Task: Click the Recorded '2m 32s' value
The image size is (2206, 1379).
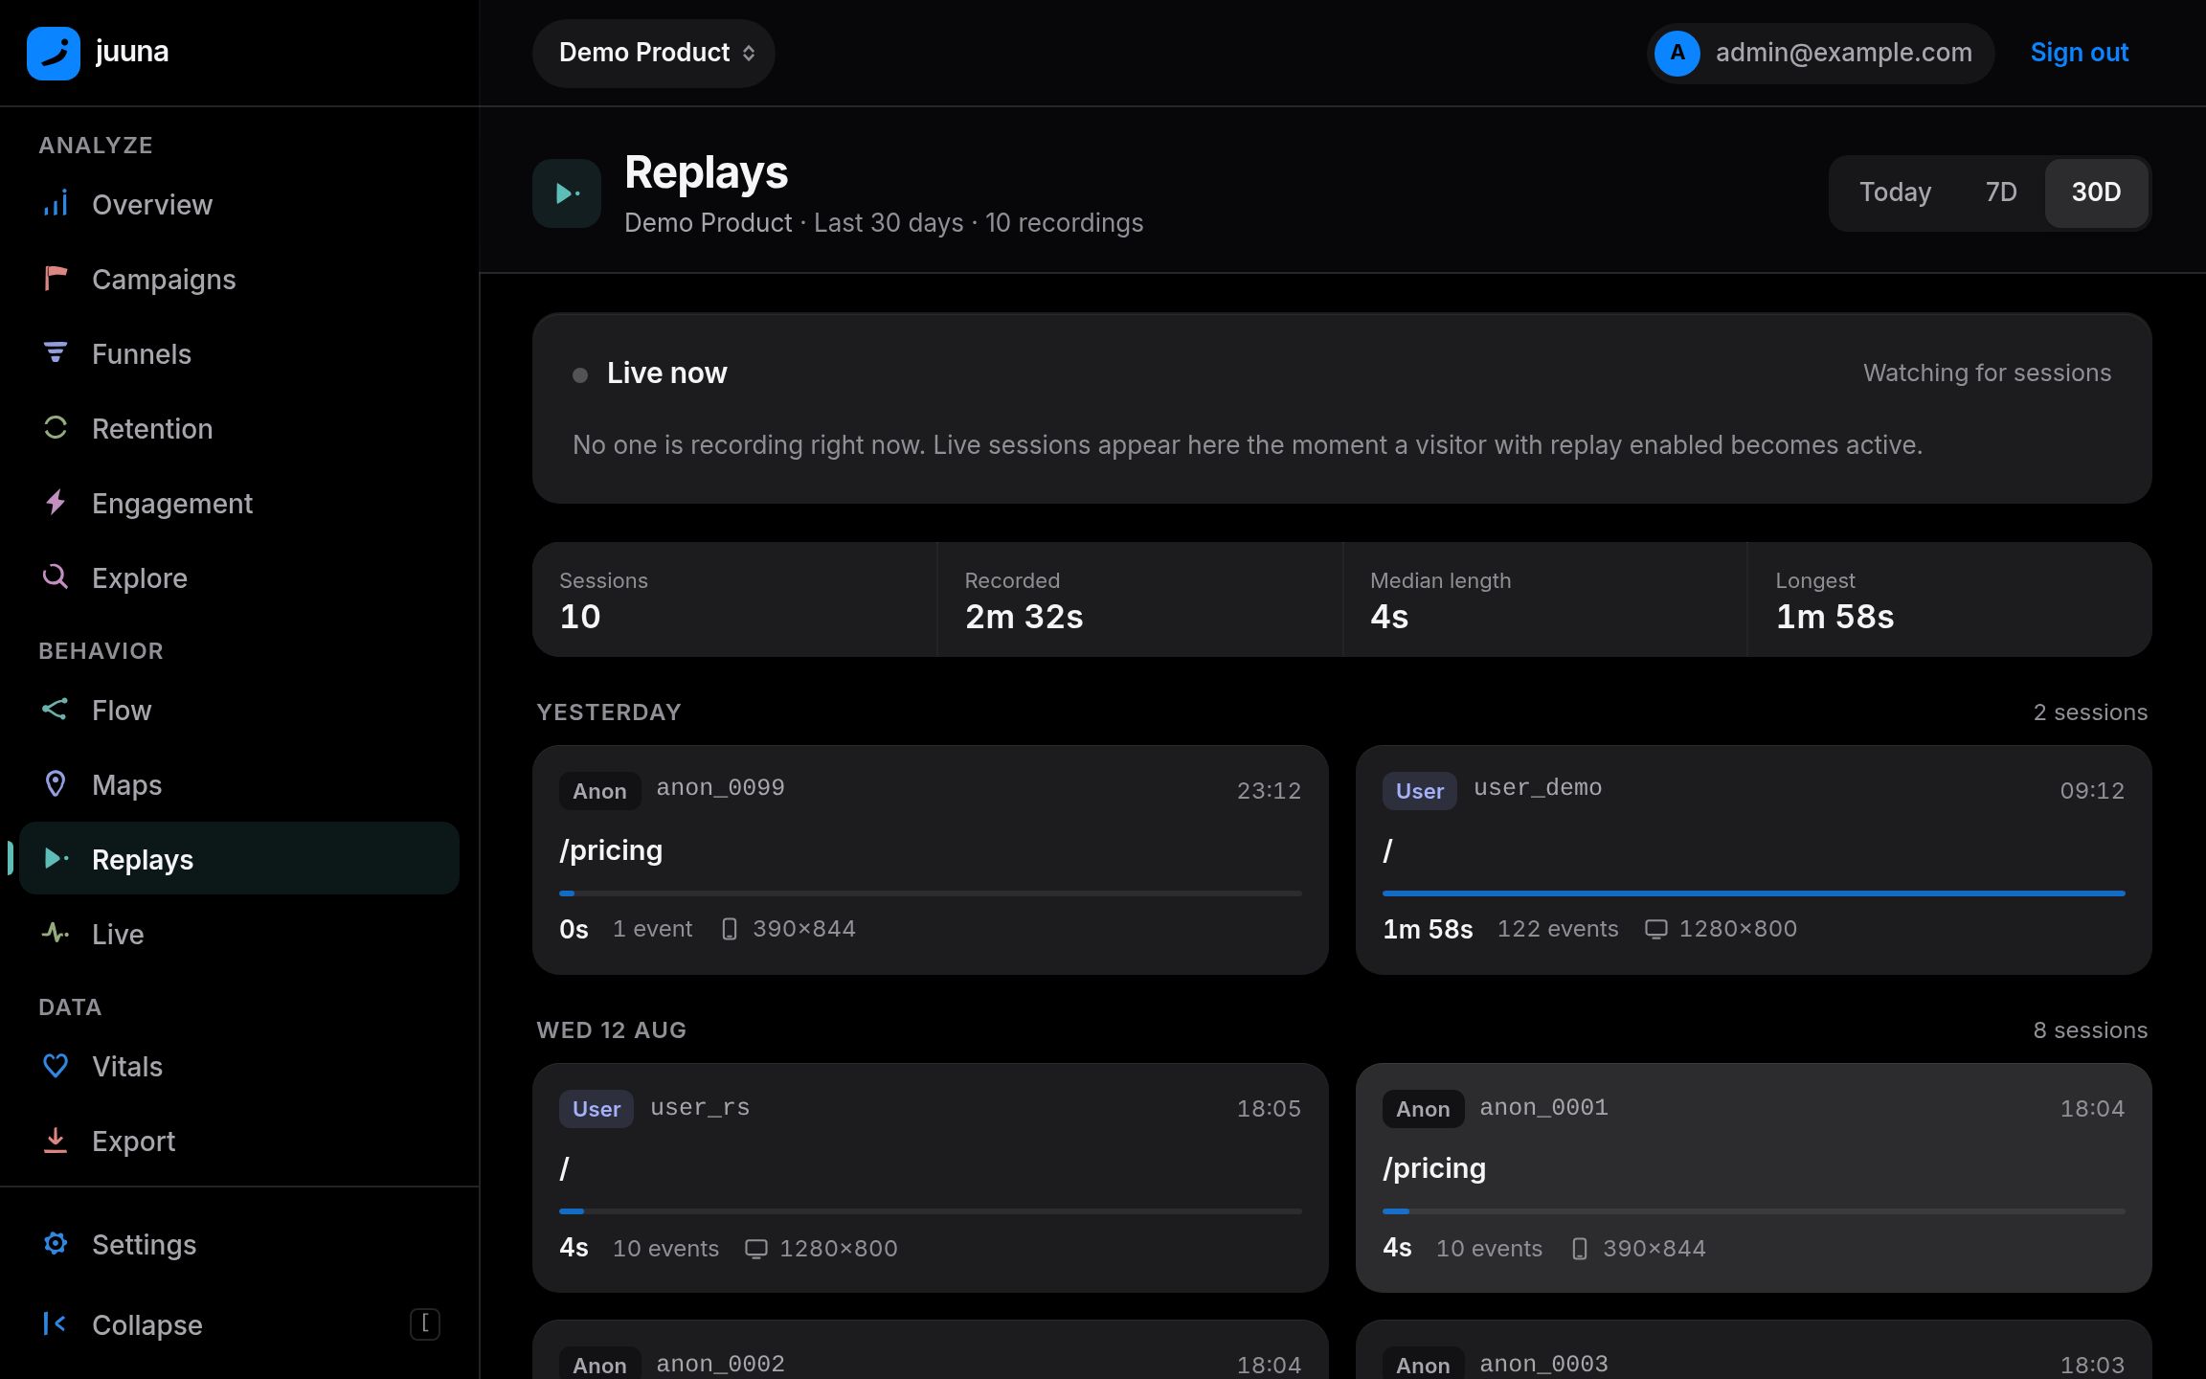Action: (1024, 617)
